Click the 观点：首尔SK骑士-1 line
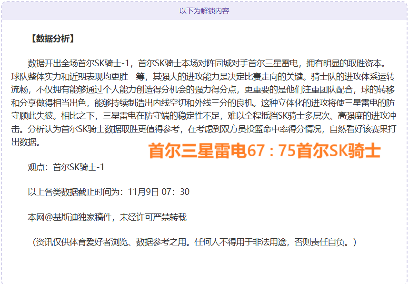The height and width of the screenshot is (284, 409). 66,167
